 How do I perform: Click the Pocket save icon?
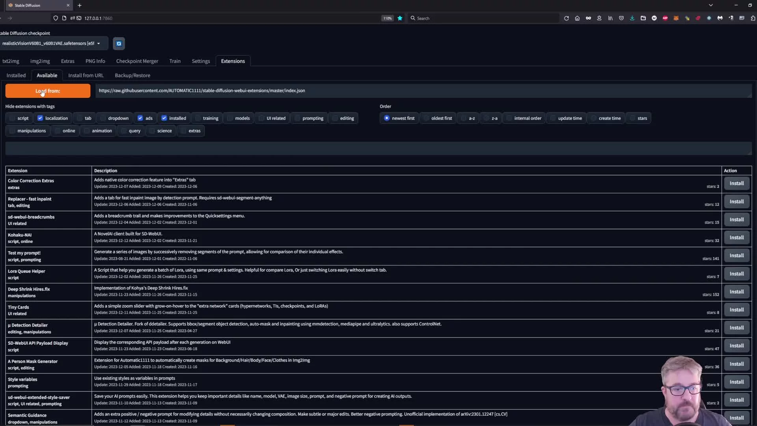tap(621, 18)
